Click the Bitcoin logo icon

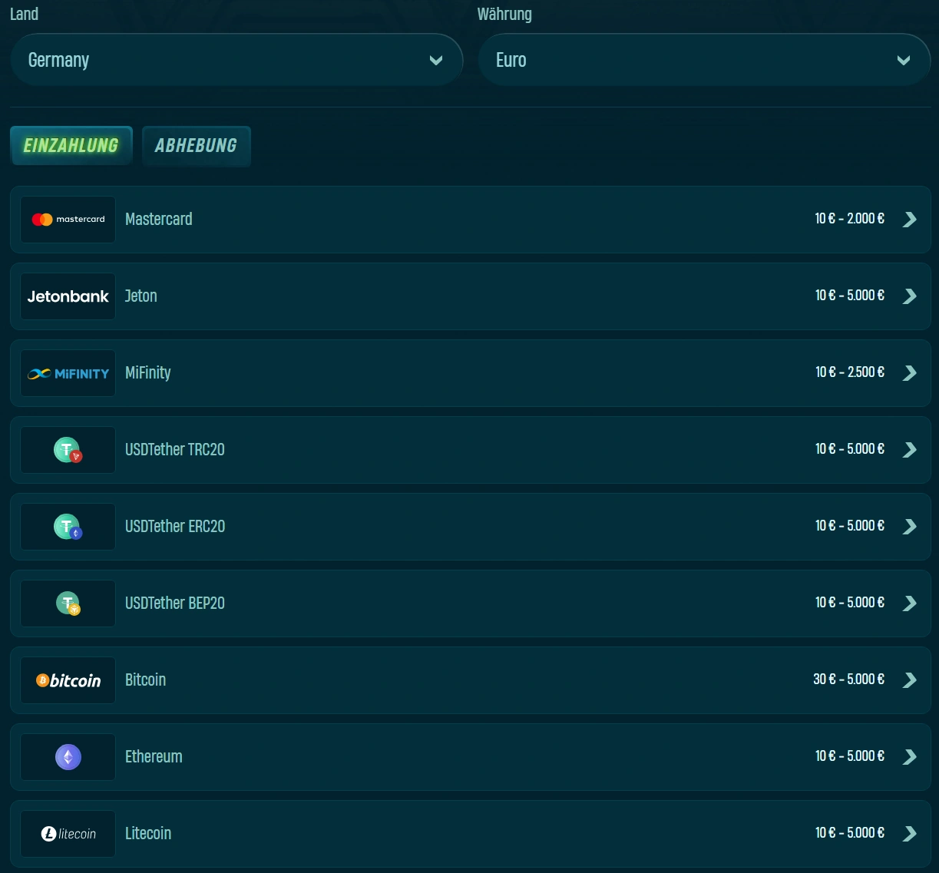pyautogui.click(x=68, y=680)
